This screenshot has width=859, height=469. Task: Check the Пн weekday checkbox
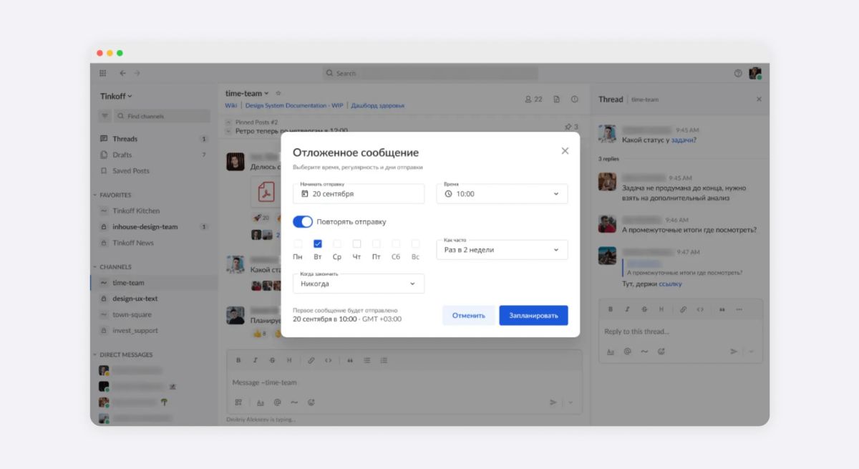298,243
